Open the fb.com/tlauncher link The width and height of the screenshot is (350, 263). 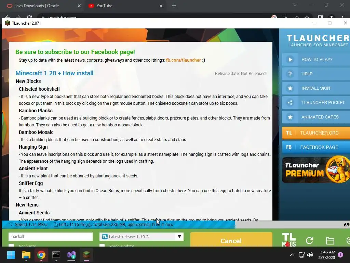point(183,60)
